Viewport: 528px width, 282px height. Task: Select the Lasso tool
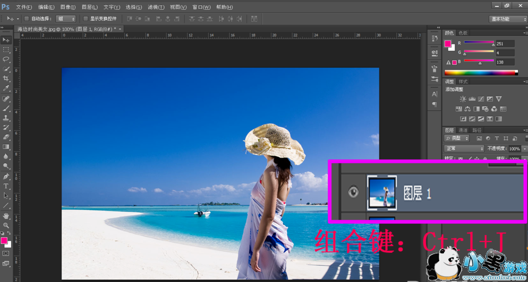[x=6, y=59]
